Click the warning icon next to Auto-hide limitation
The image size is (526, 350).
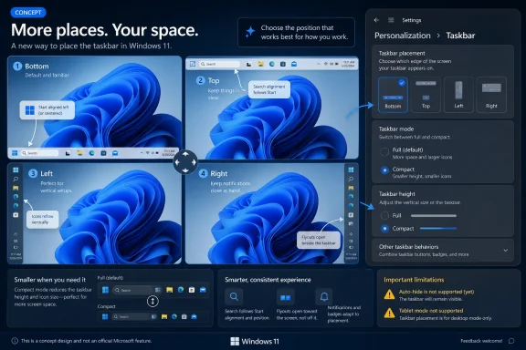coord(389,294)
